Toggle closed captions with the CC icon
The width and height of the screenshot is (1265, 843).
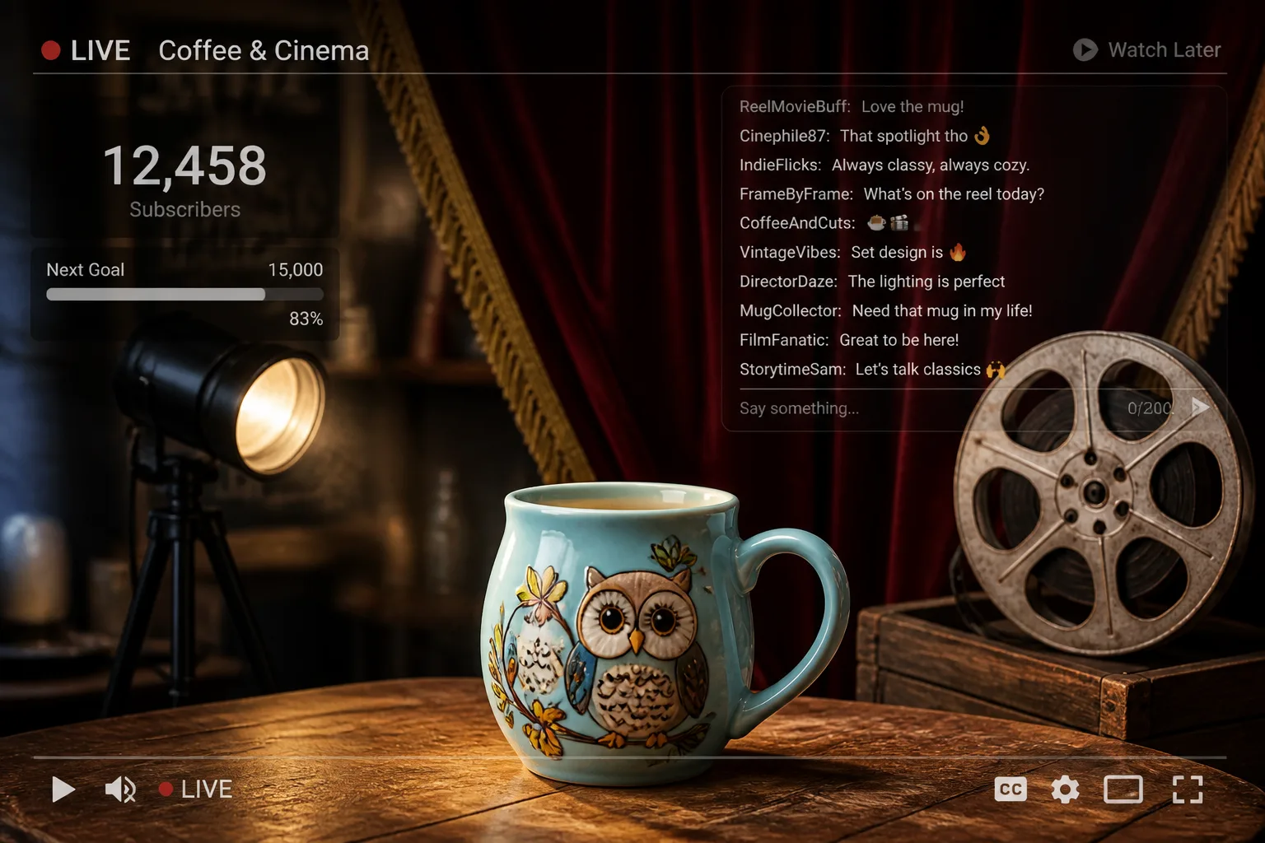coord(1011,789)
